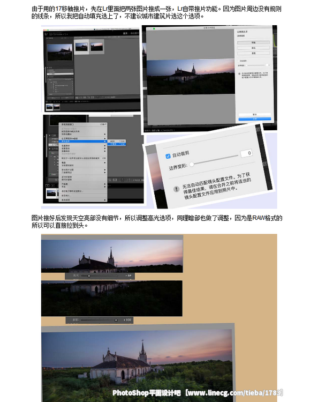
Task: Click the white cancel button above the merge button
Action: (x=254, y=114)
